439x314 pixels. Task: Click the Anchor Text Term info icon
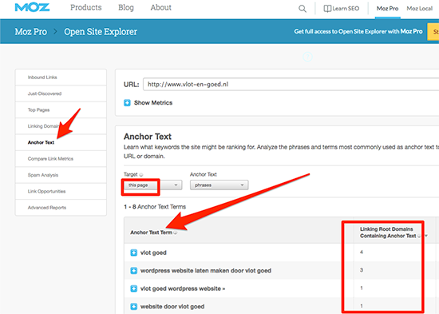(176, 233)
